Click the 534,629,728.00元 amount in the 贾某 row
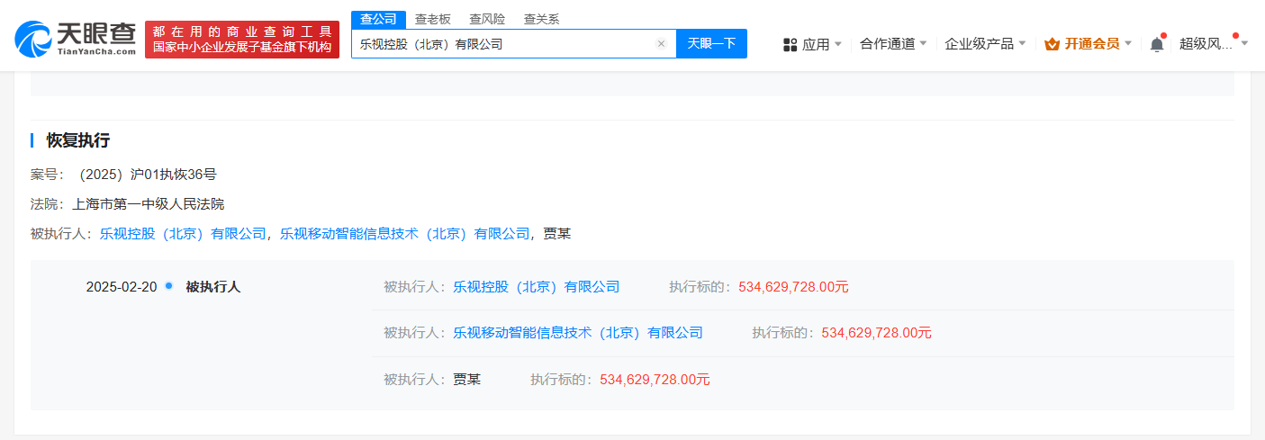This screenshot has height=440, width=1265. [x=655, y=380]
